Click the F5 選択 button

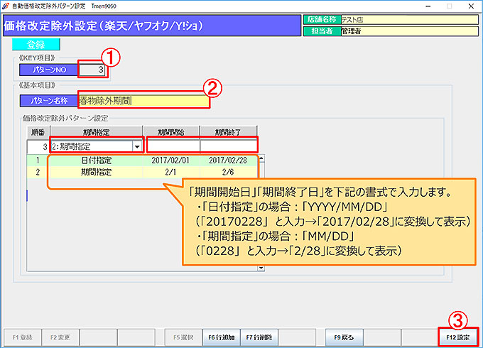[183, 337]
